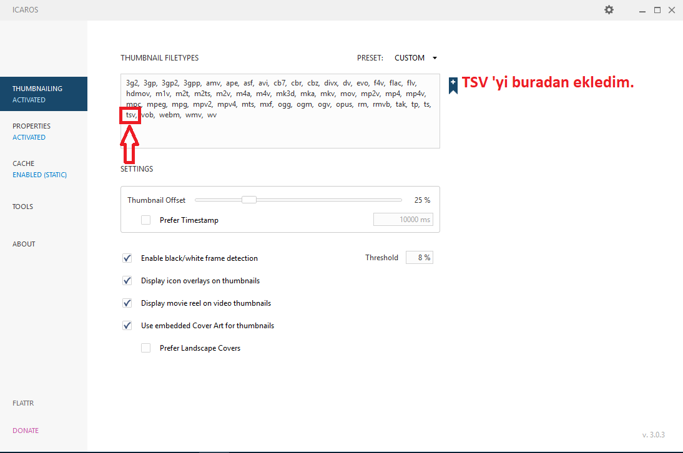683x453 pixels.
Task: Maximize the Icaros window
Action: tap(657, 10)
